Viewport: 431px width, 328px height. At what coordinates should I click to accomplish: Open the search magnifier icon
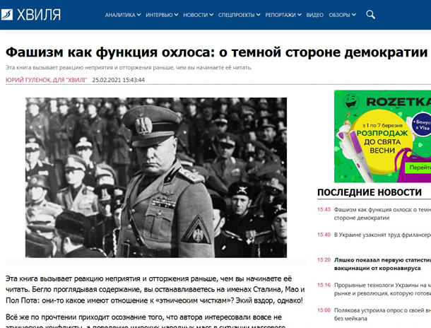[371, 14]
